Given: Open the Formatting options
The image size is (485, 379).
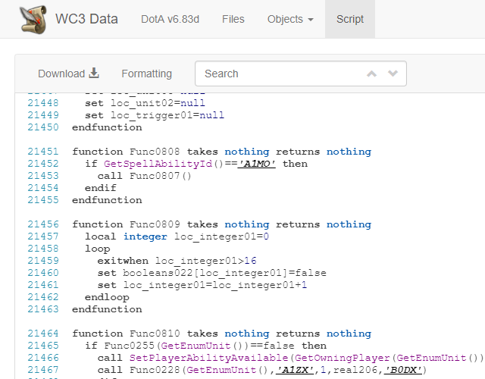Looking at the screenshot, I should click(x=146, y=74).
